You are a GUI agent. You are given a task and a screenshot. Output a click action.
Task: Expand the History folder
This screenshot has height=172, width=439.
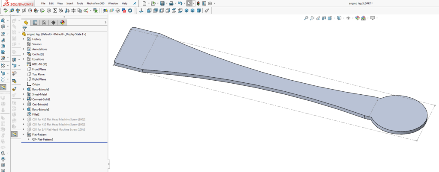pyautogui.click(x=24, y=39)
